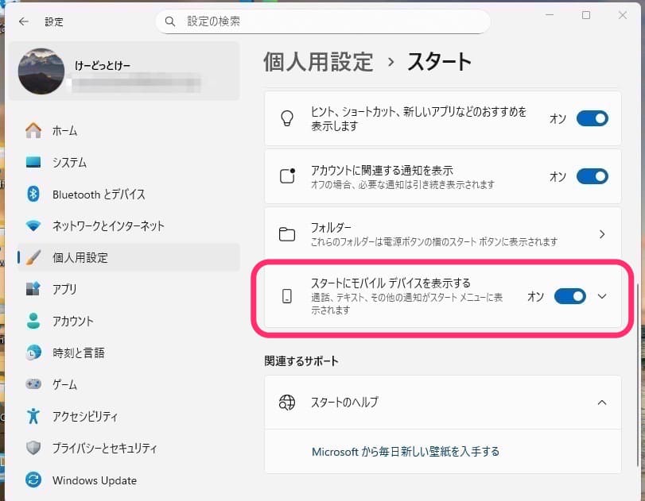The width and height of the screenshot is (645, 501).
Task: Click the プライバシーとセキュリティ shield icon
Action: coord(33,448)
